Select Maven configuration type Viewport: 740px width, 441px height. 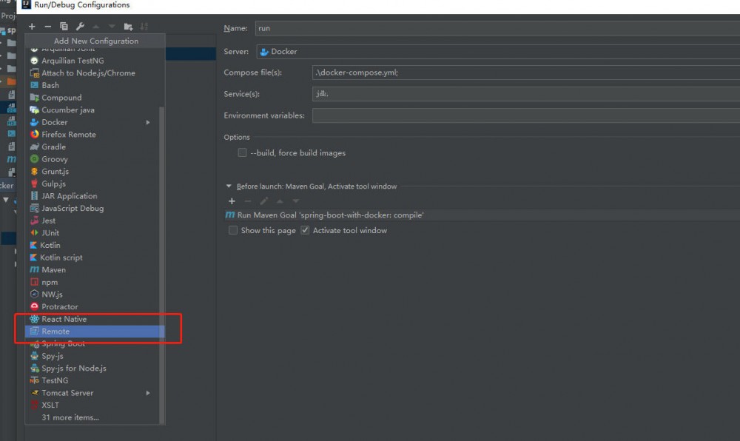tap(95, 269)
